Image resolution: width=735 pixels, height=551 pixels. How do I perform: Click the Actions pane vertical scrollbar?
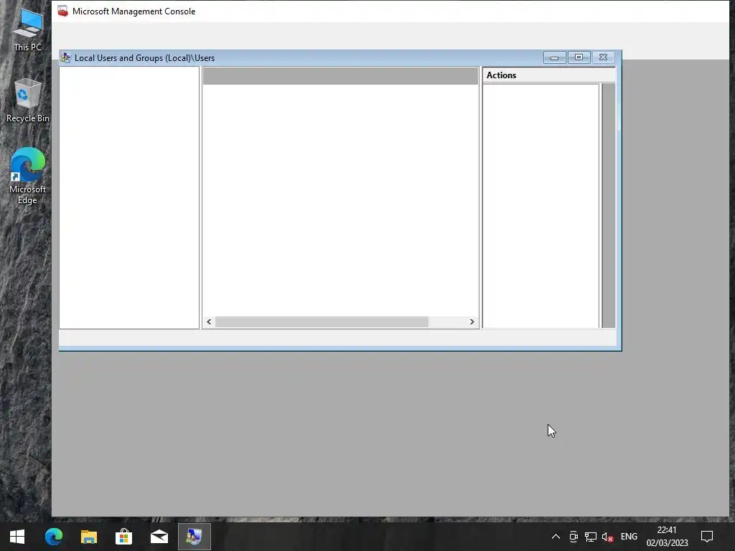[x=608, y=206]
